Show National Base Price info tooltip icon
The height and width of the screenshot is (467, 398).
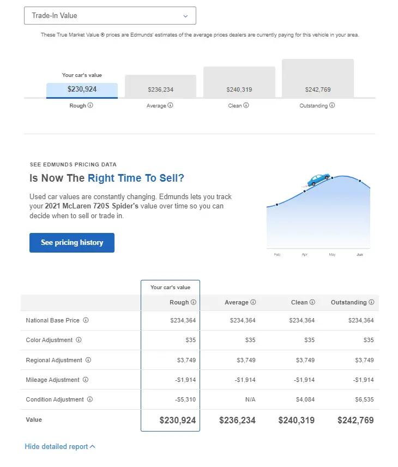[x=86, y=320]
